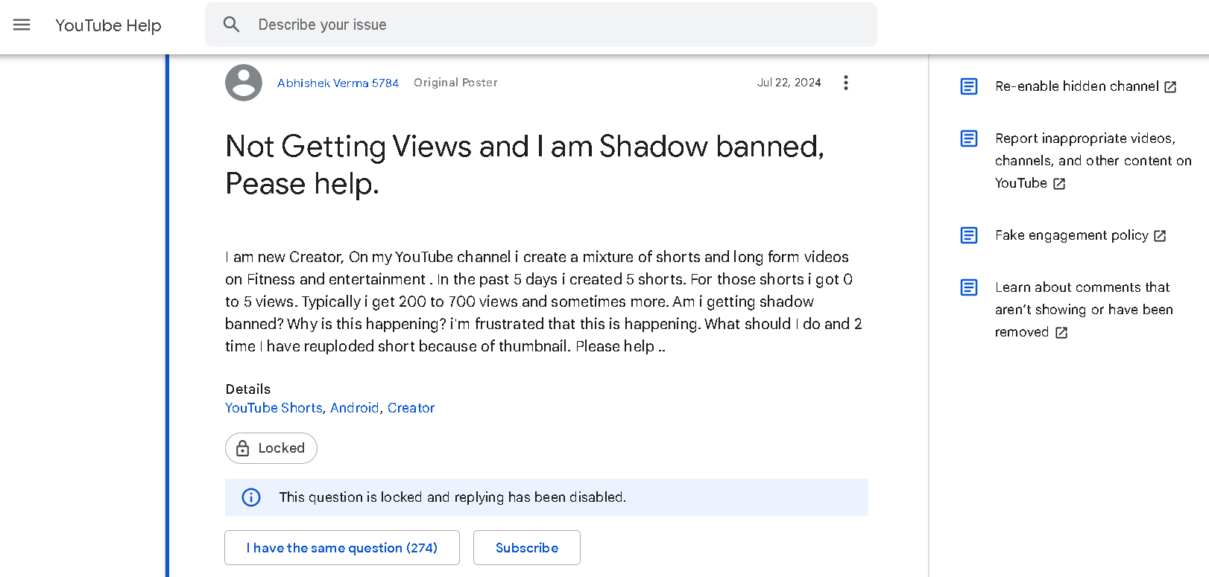Open the YouTube Shorts details tag
Screen dimensions: 1209x577
point(274,408)
